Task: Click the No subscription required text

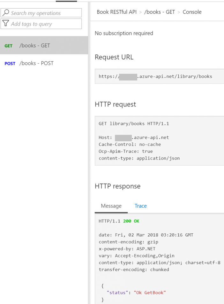Action: [123, 33]
